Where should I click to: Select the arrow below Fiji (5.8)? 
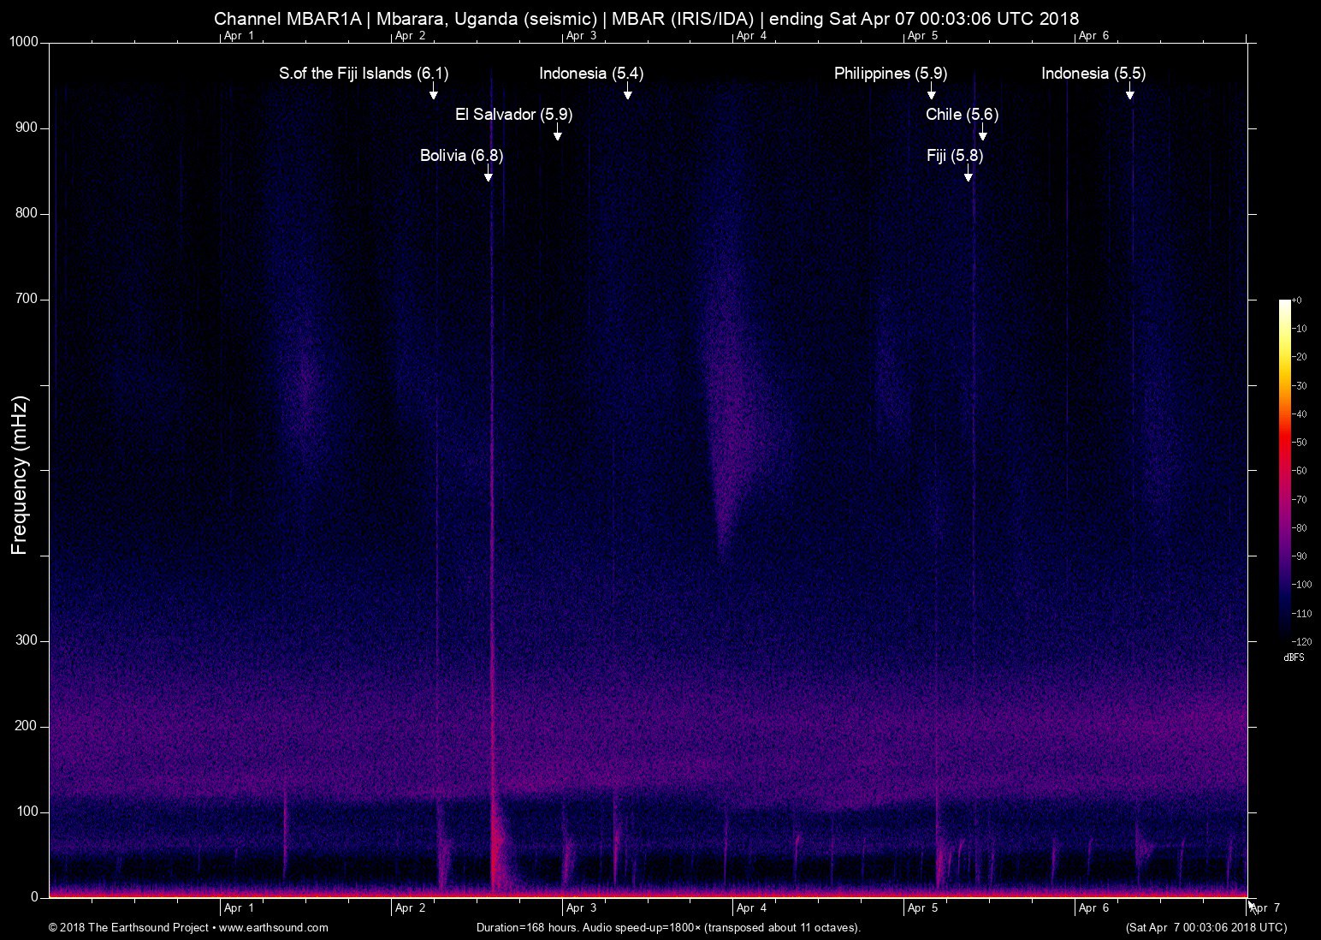pyautogui.click(x=968, y=175)
